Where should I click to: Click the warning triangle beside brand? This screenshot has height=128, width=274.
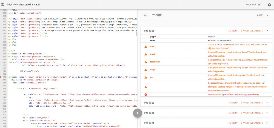[146, 54]
